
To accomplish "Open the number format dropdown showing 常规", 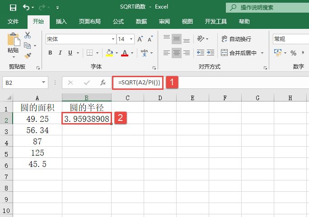I will pyautogui.click(x=291, y=39).
